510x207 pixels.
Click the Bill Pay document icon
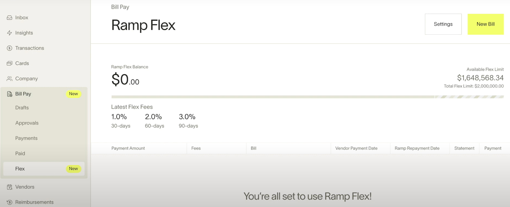tap(10, 94)
